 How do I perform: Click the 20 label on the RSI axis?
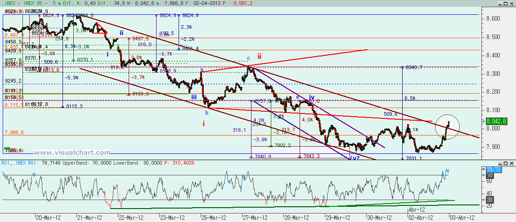[x=489, y=205]
